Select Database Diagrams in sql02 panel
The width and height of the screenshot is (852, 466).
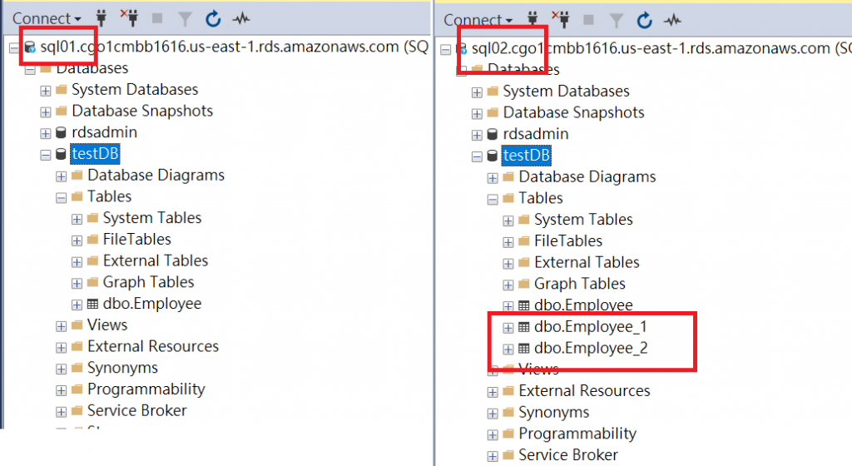(587, 176)
